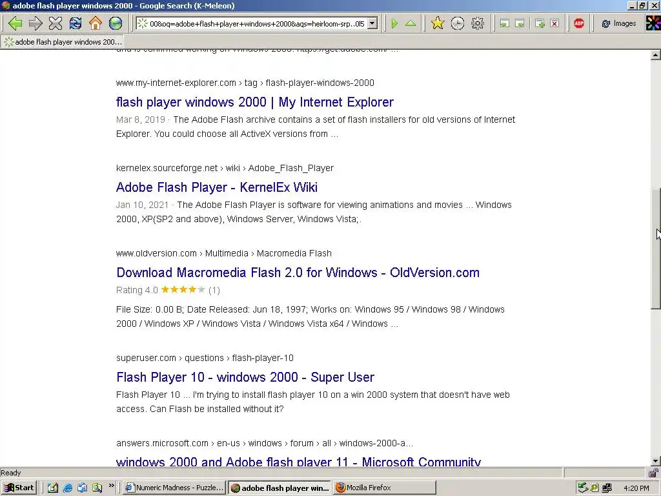661x496 pixels.
Task: Switch to next tab icon
Action: tap(520, 24)
